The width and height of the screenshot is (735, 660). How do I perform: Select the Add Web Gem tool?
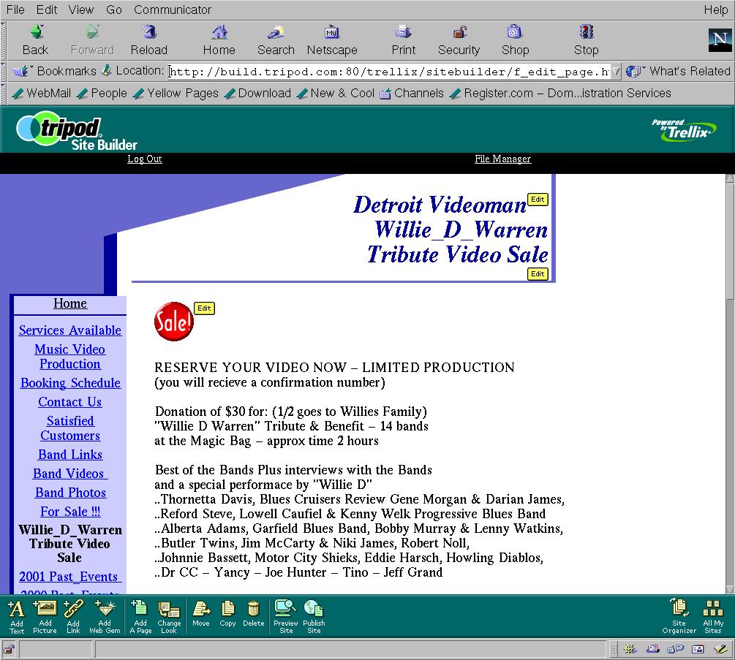point(105,617)
